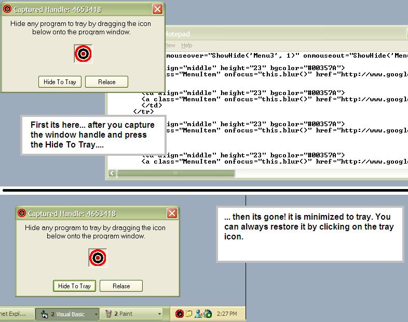This screenshot has height=322, width=408.
Task: Click the target icon in the upper dialog
Action: (x=83, y=53)
